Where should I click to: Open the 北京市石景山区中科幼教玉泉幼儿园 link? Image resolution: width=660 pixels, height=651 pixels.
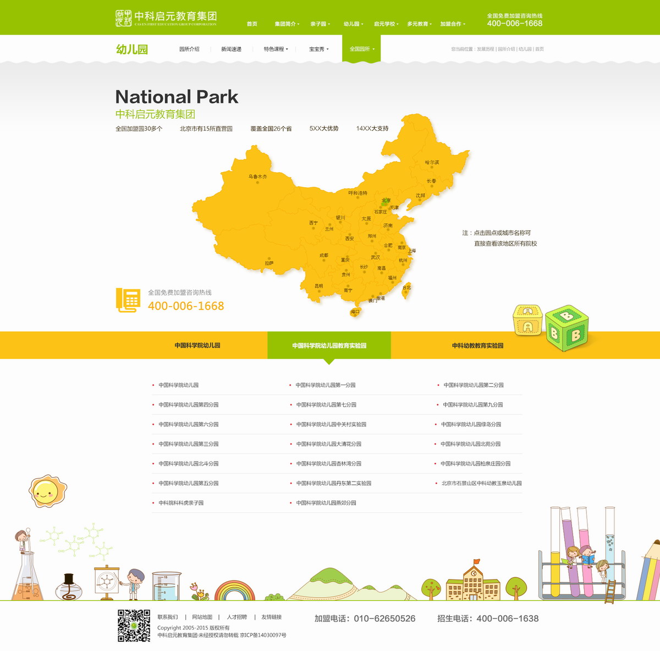point(481,483)
